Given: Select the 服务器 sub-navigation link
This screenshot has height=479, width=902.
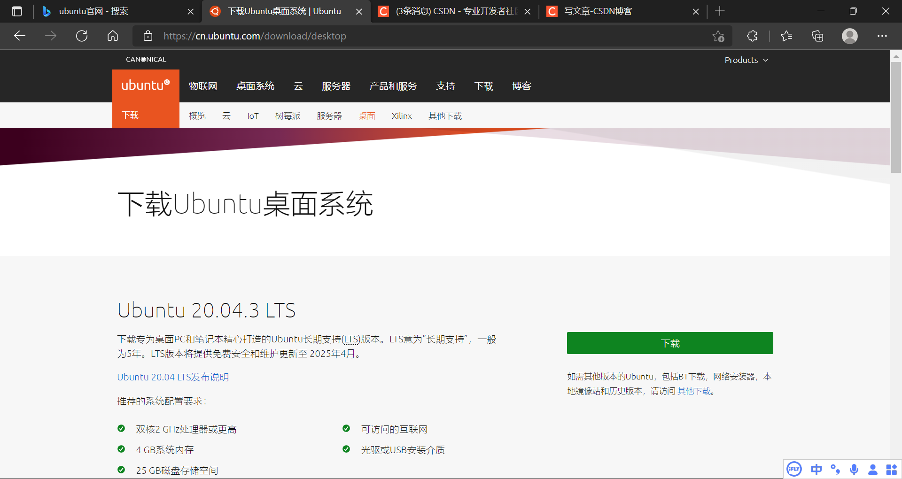Looking at the screenshot, I should point(329,116).
